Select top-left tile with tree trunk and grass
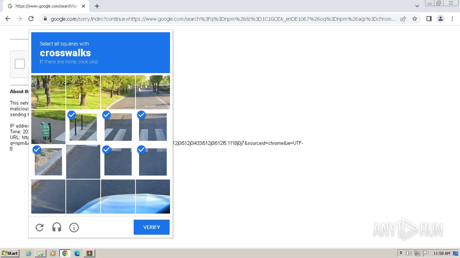This screenshot has width=460, height=258. [x=48, y=92]
